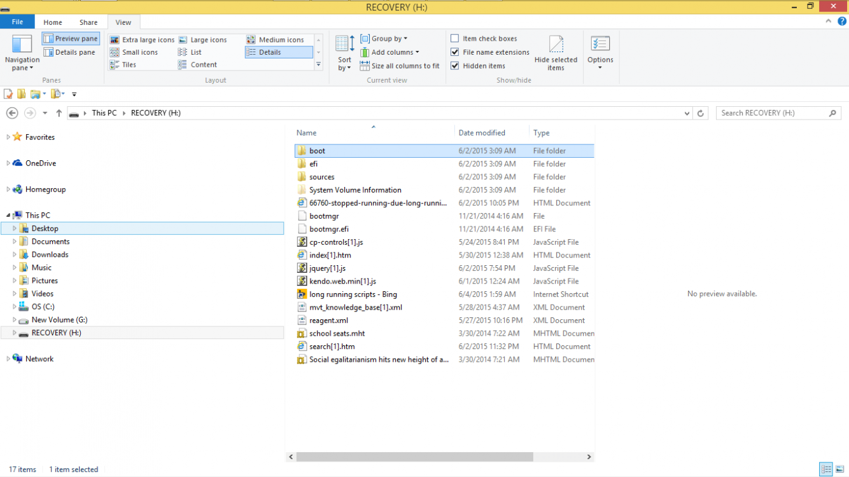Click the scroll right arrow
Screen dimensions: 849x477
(x=589, y=457)
